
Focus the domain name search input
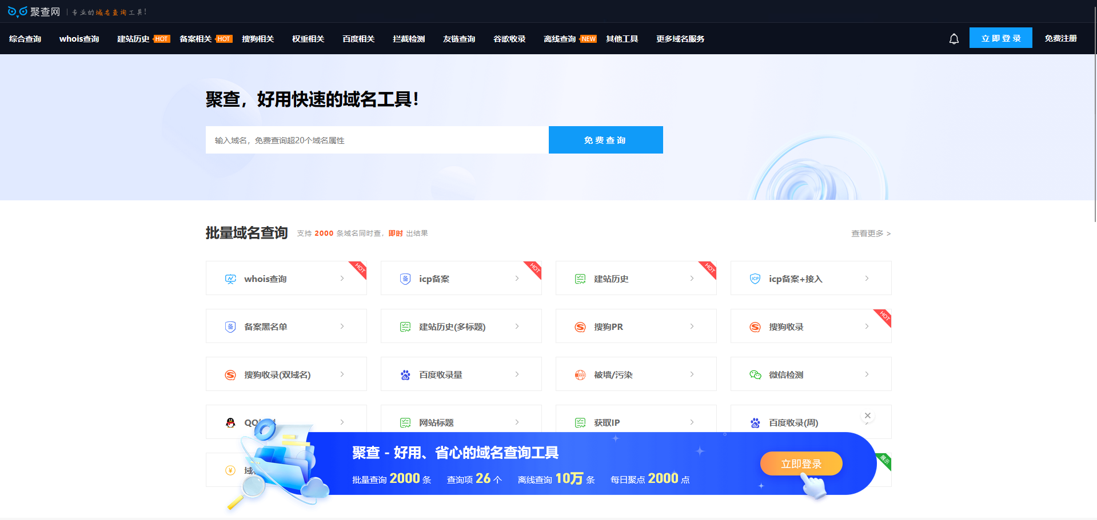click(x=377, y=140)
